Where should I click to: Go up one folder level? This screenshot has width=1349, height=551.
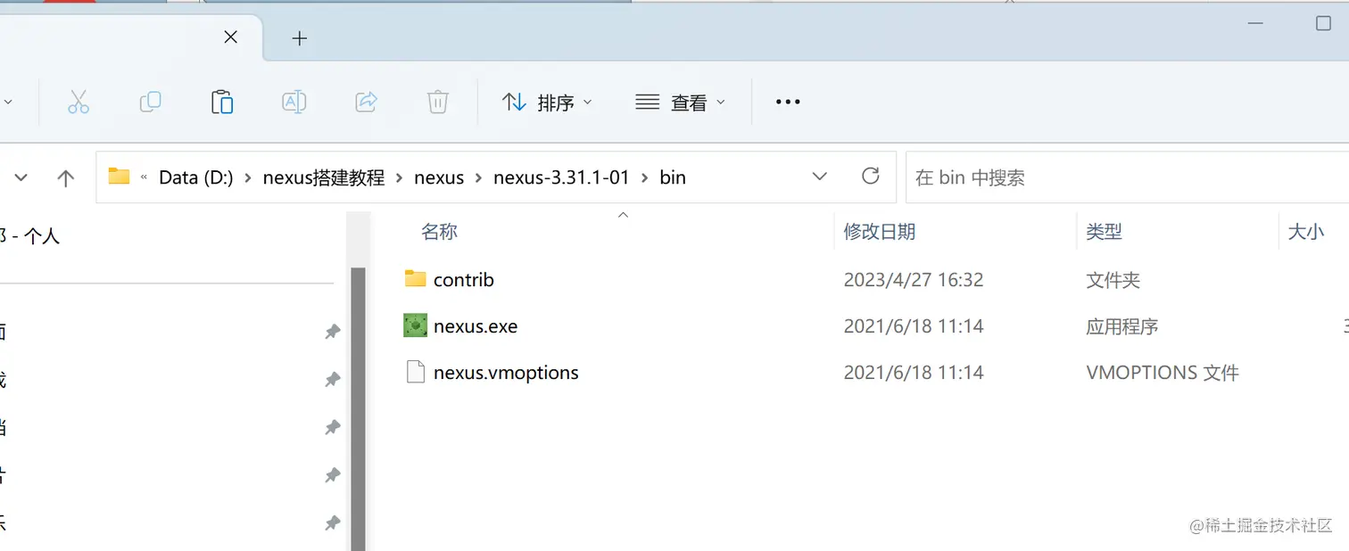tap(65, 177)
